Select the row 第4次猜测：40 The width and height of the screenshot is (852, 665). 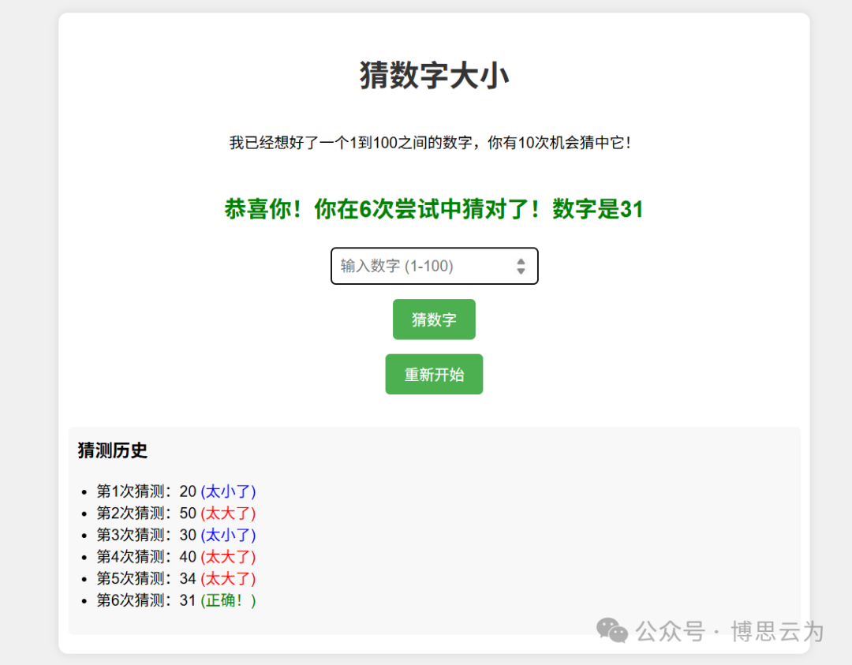(x=176, y=556)
